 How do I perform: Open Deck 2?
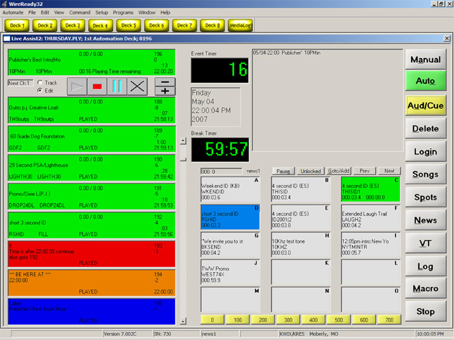pyautogui.click(x=45, y=25)
